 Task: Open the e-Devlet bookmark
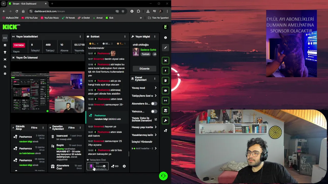[84, 18]
